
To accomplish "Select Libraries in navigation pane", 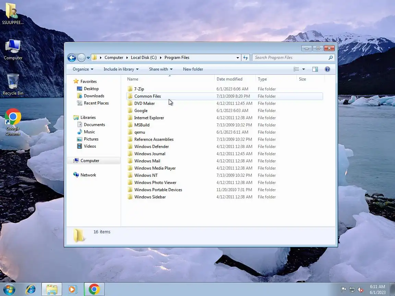I will (x=88, y=118).
